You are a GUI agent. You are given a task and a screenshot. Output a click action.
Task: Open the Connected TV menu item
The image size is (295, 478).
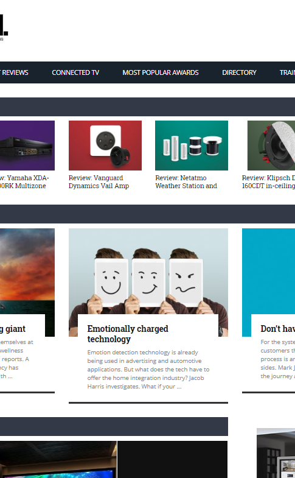coord(75,72)
